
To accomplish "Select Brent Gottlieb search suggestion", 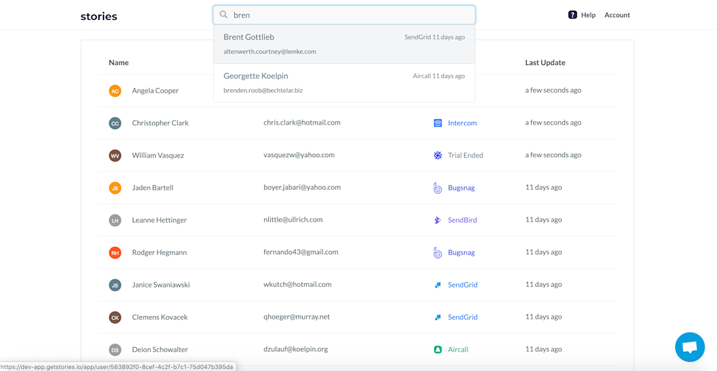I will [x=344, y=44].
